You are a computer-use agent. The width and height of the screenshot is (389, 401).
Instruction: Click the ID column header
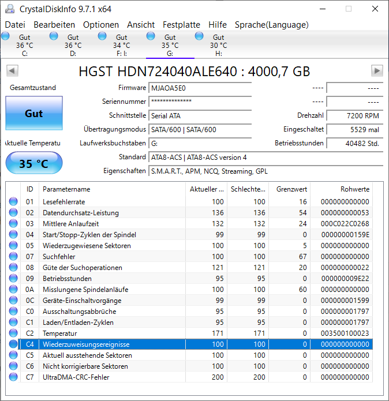pyautogui.click(x=29, y=189)
